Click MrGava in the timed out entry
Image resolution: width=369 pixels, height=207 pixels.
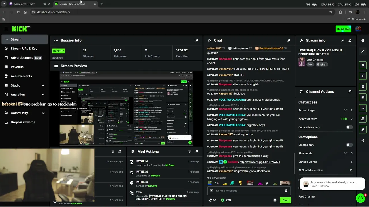coord(170,165)
